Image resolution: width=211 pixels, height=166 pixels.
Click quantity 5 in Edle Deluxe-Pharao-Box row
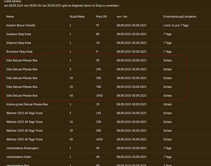70,69
